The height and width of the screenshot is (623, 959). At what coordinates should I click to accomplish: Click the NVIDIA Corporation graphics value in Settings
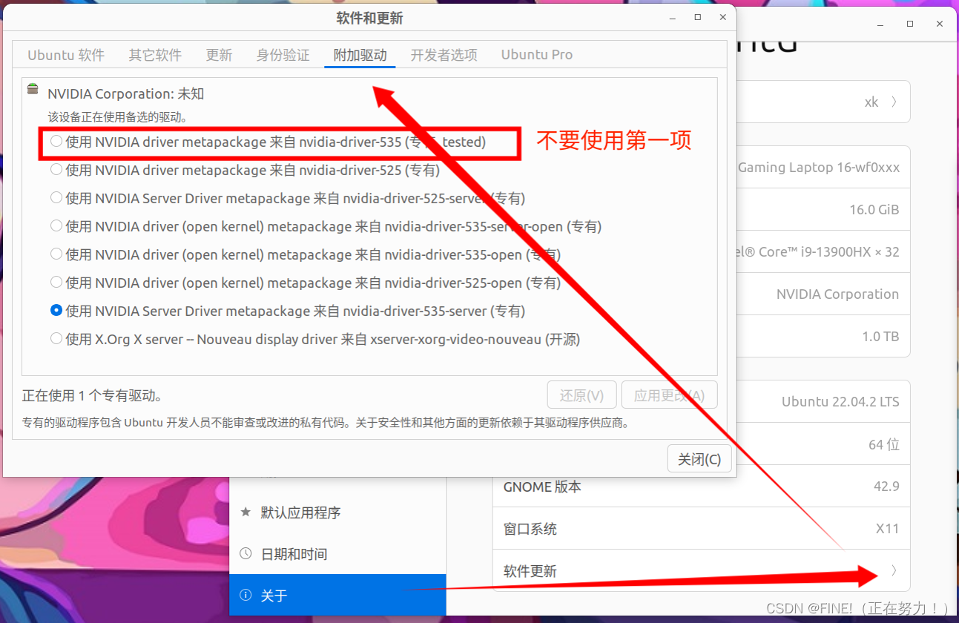[837, 294]
